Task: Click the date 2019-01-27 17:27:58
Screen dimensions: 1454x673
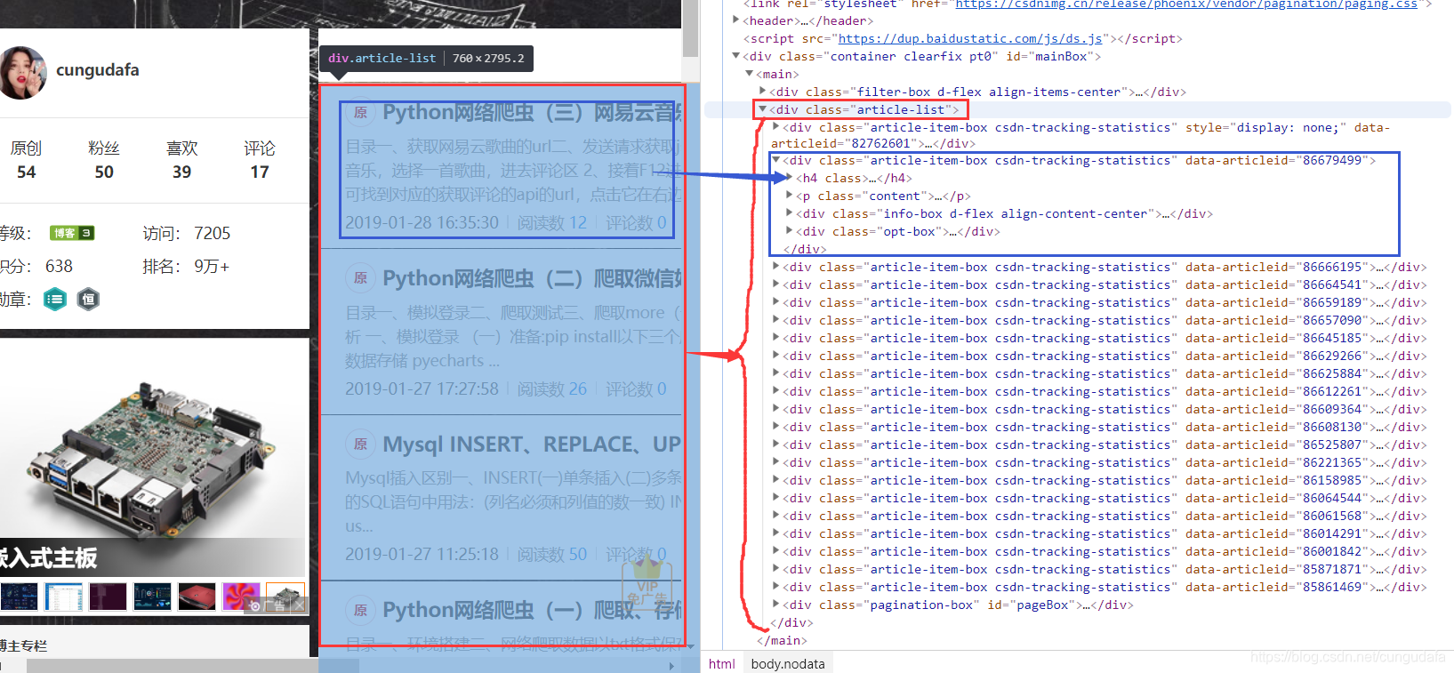Action: [422, 389]
